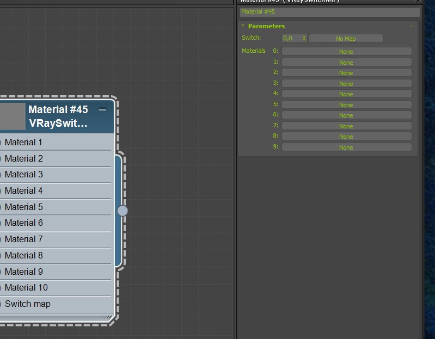Assign material to slot 1 None button
435x339 pixels.
pyautogui.click(x=346, y=63)
